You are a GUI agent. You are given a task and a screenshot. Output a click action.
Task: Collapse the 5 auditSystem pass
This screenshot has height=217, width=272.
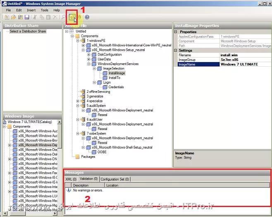(x=78, y=106)
